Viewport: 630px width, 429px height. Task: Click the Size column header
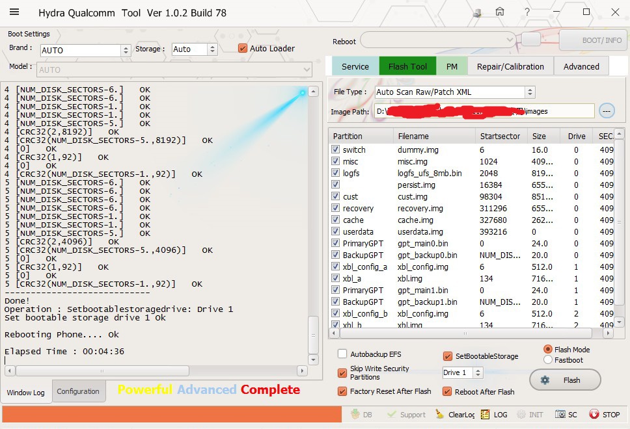tap(543, 136)
